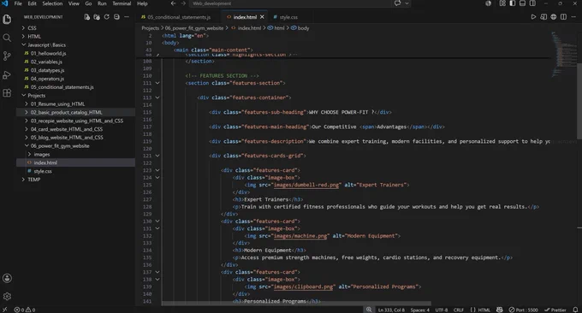The height and width of the screenshot is (313, 582).
Task: Open the File menu
Action: pyautogui.click(x=18, y=3)
